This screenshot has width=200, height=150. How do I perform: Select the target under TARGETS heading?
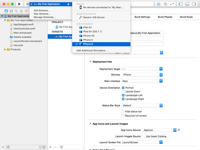tap(60, 37)
